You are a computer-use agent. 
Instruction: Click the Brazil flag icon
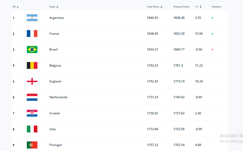pyautogui.click(x=32, y=49)
